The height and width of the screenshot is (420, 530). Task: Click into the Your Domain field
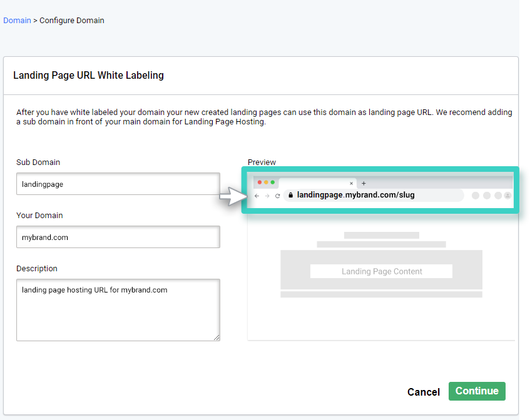[118, 237]
